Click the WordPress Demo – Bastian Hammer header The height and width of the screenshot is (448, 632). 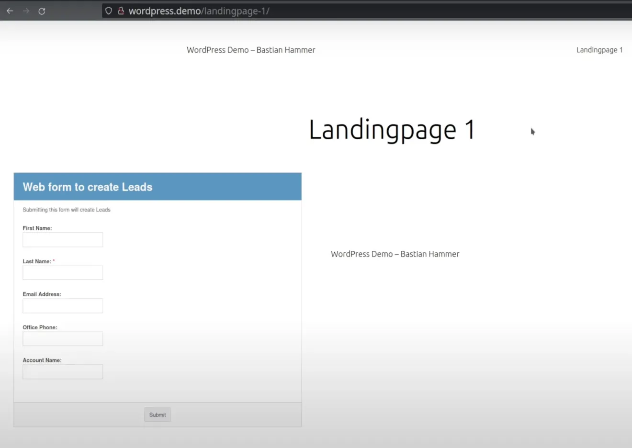tap(251, 49)
